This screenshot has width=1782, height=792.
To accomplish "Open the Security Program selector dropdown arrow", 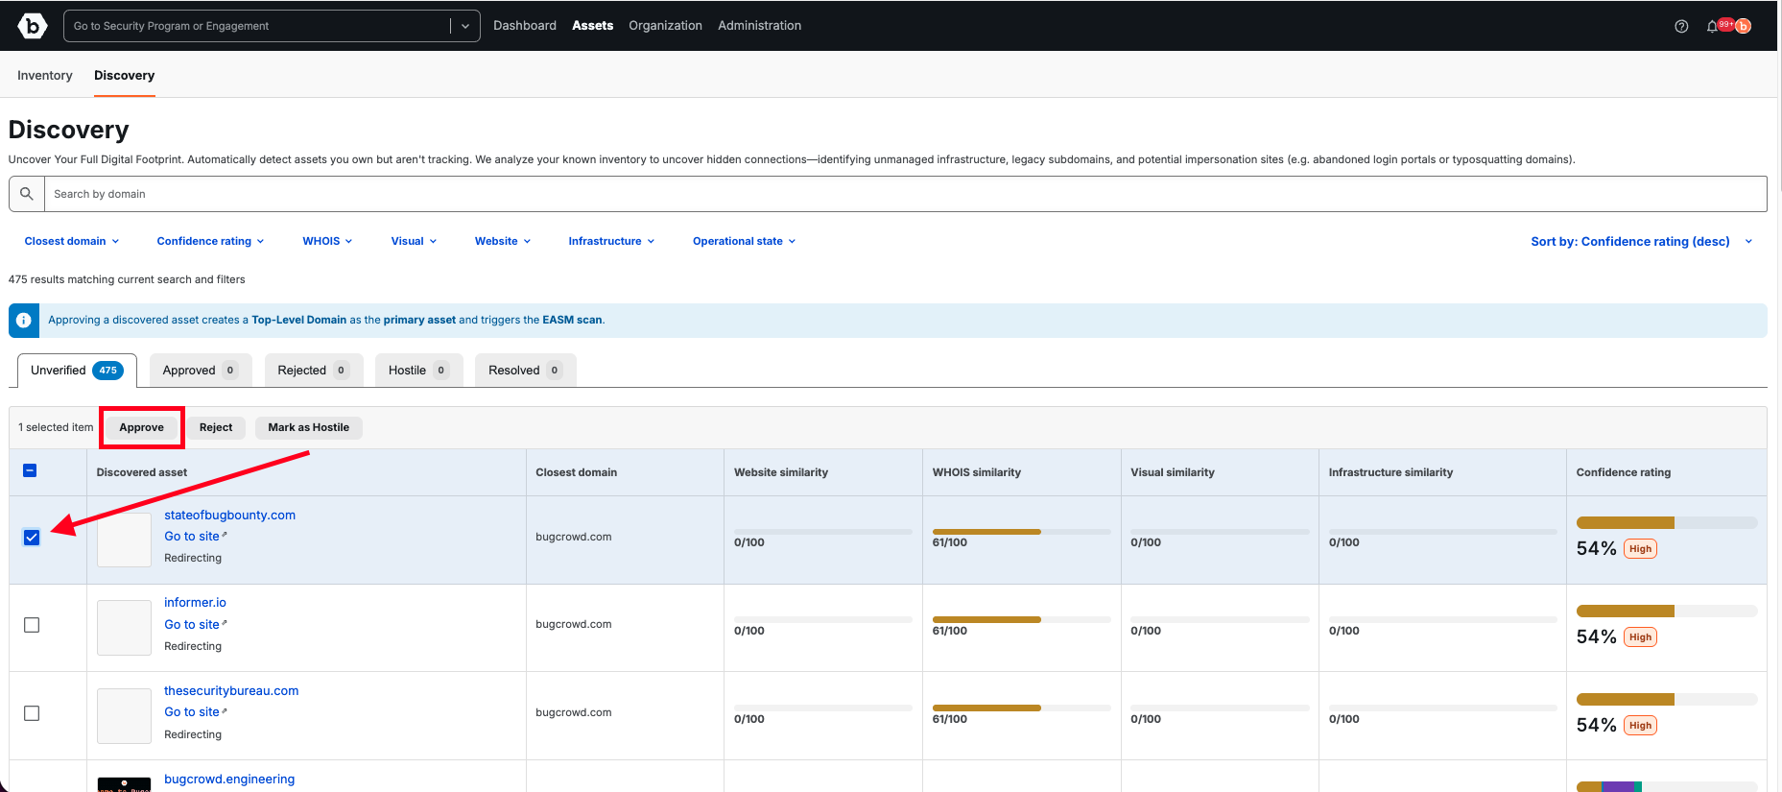I will (x=465, y=26).
